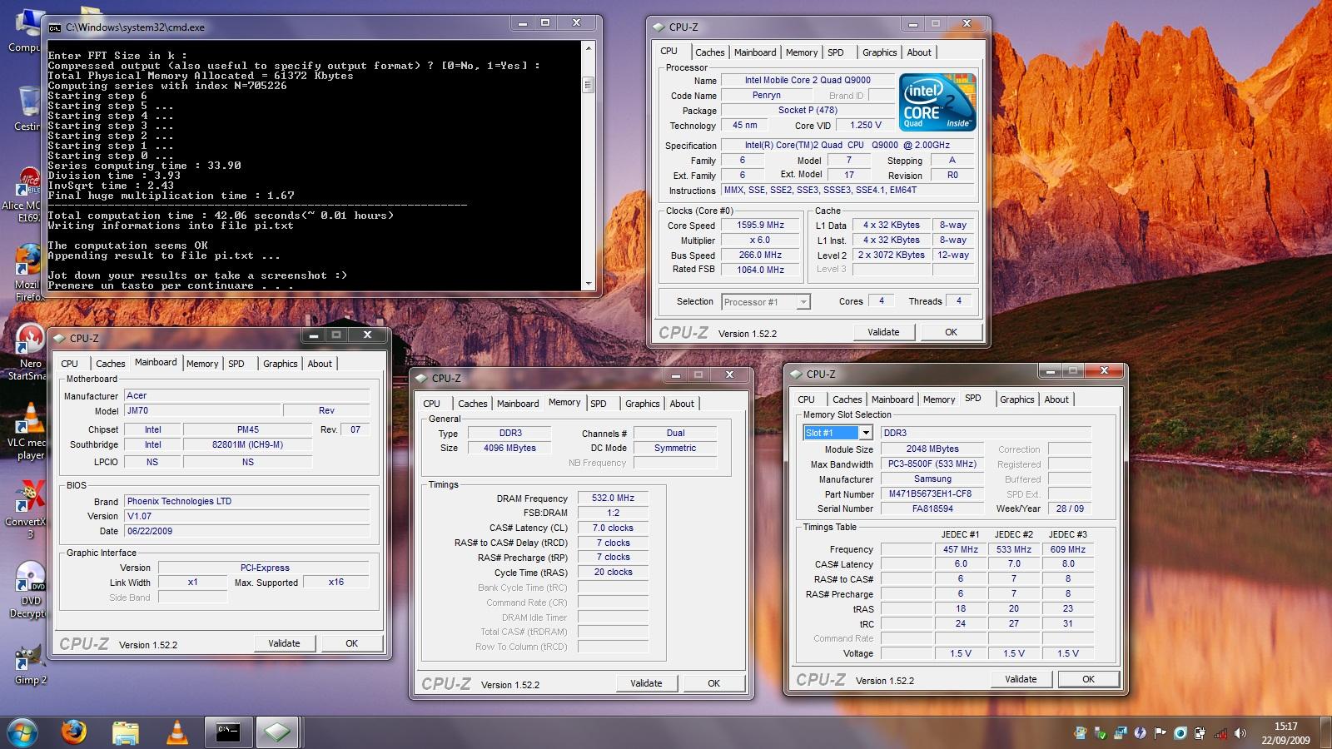Click the Show Desktop strip beside the clock
Screen dimensions: 1332x749
tap(1325, 732)
